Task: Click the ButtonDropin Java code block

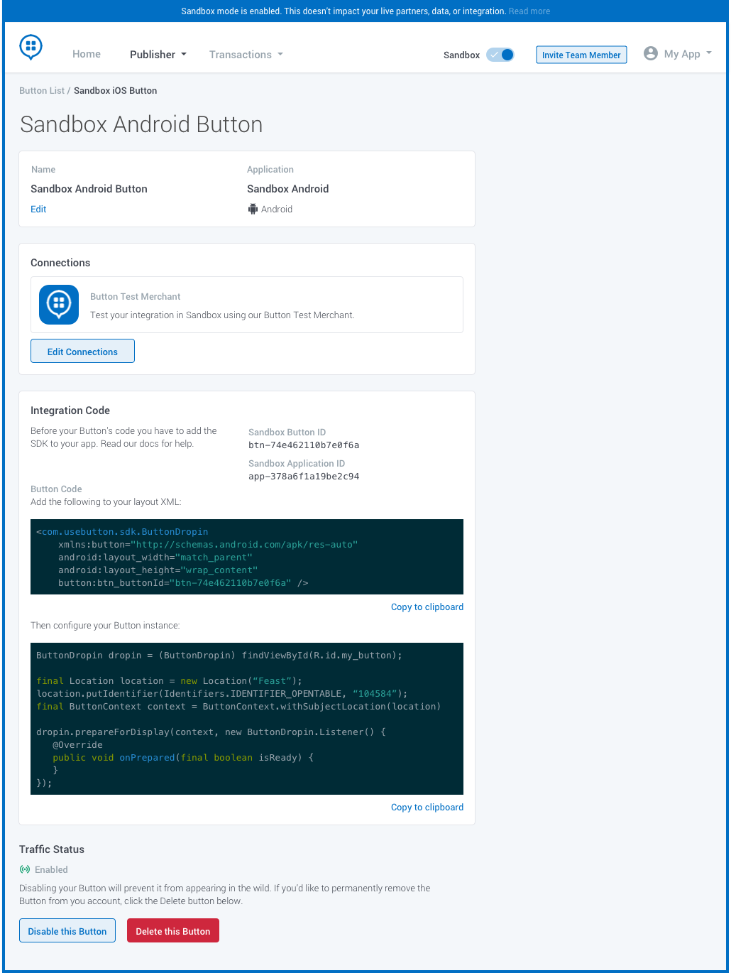Action: pyautogui.click(x=247, y=719)
